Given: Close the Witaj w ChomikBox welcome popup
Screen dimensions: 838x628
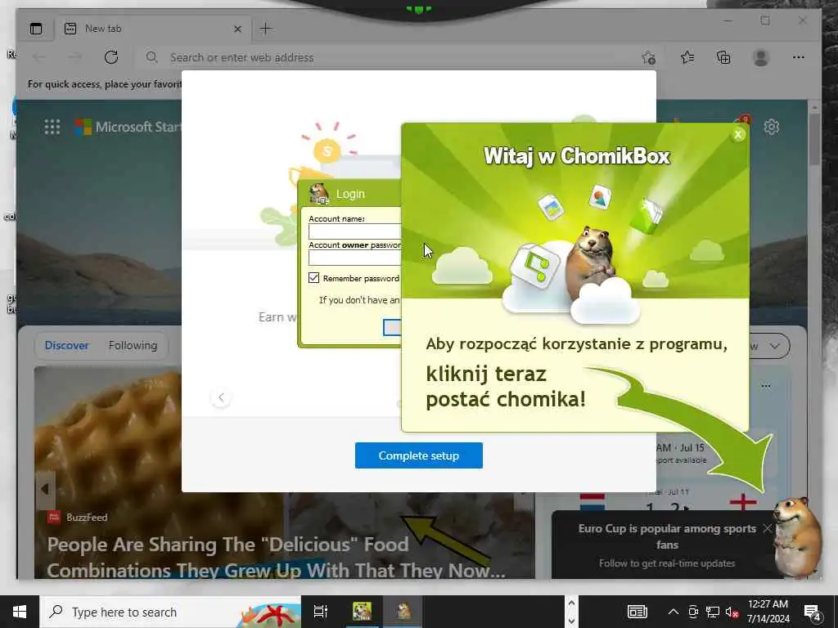Looking at the screenshot, I should (x=738, y=135).
